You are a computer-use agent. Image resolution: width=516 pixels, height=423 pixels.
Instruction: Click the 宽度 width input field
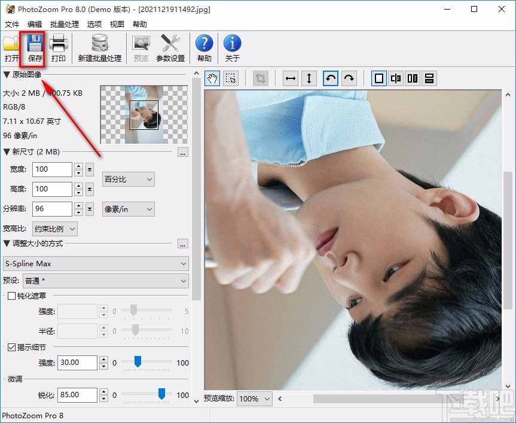click(51, 169)
